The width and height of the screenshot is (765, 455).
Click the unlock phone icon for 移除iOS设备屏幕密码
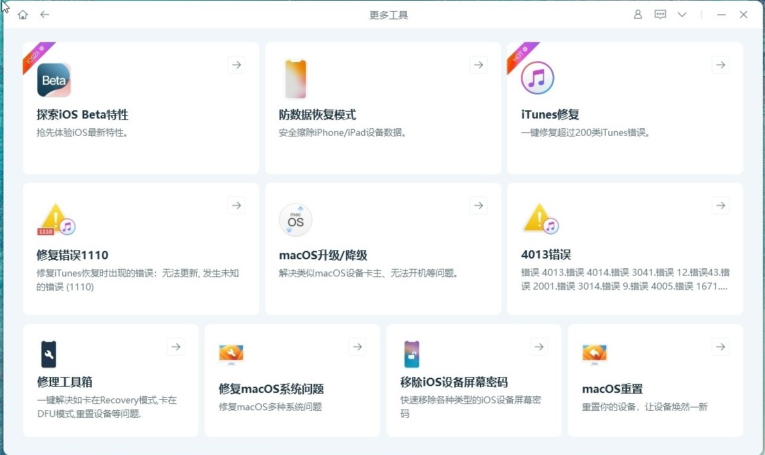(x=411, y=354)
